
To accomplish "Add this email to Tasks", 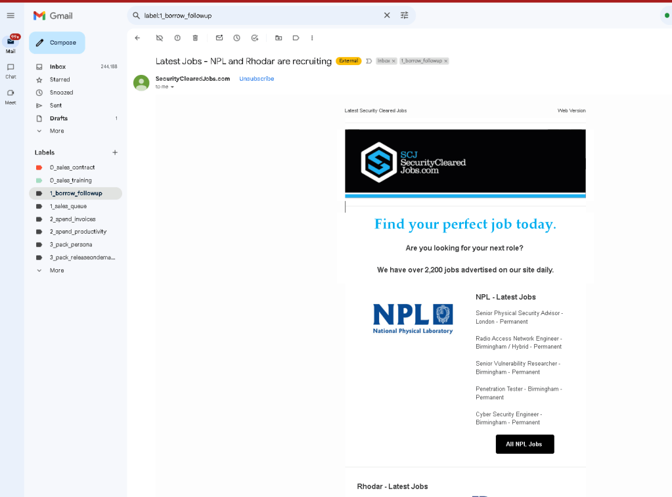I will click(255, 38).
